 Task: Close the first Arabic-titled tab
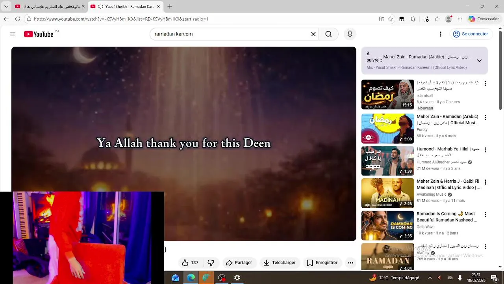(x=83, y=6)
